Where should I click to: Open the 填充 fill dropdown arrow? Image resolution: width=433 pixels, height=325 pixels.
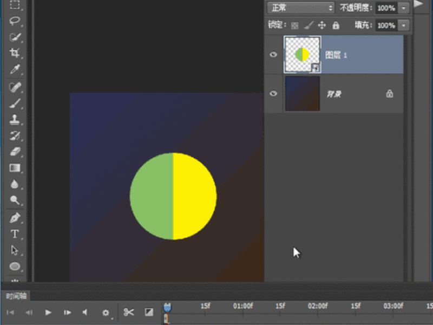click(x=404, y=25)
